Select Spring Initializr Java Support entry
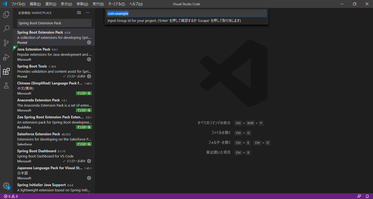The width and height of the screenshot is (373, 199). (54, 187)
